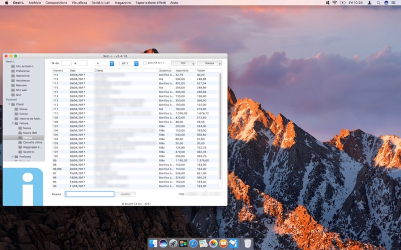The image size is (401, 250).
Task: Sort table by Imponibile column header
Action: [x=185, y=70]
